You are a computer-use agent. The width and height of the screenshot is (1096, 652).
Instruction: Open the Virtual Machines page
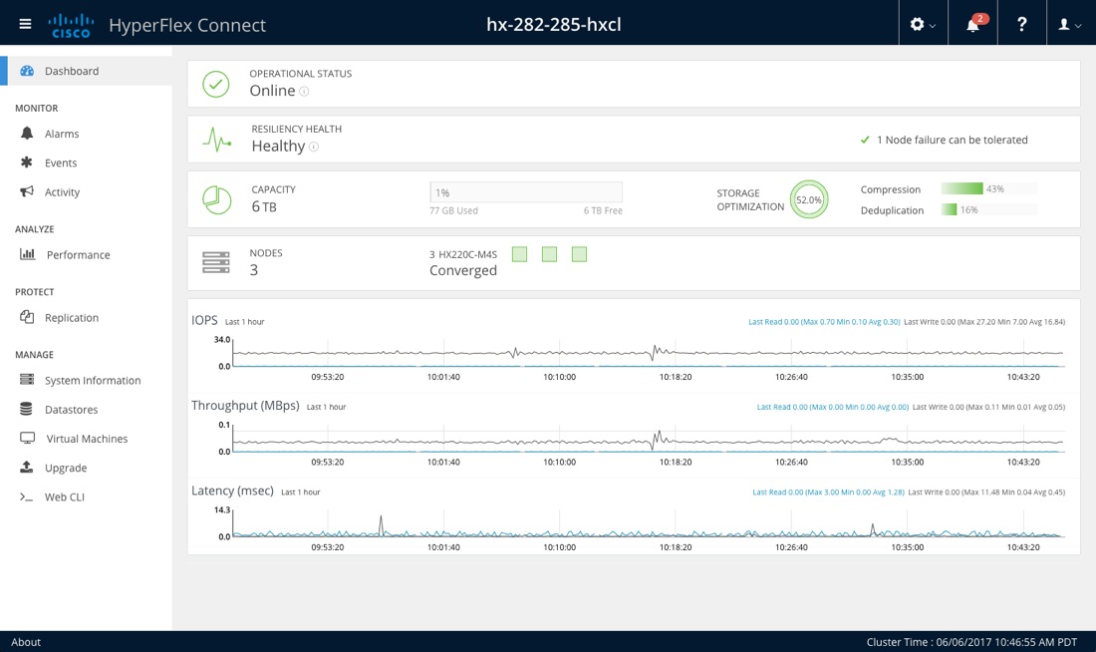(x=86, y=439)
